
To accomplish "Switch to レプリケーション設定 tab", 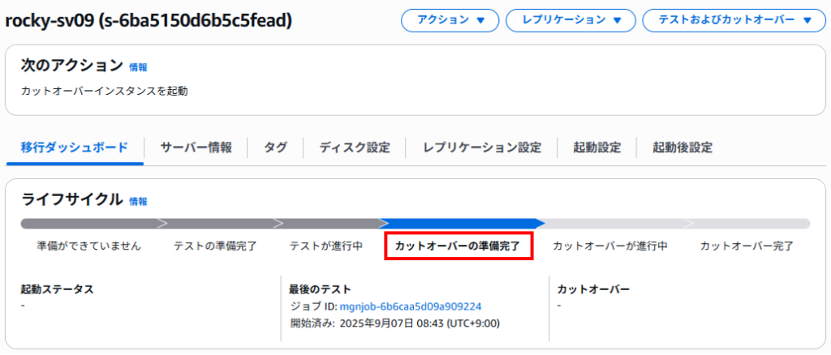I will click(x=482, y=148).
